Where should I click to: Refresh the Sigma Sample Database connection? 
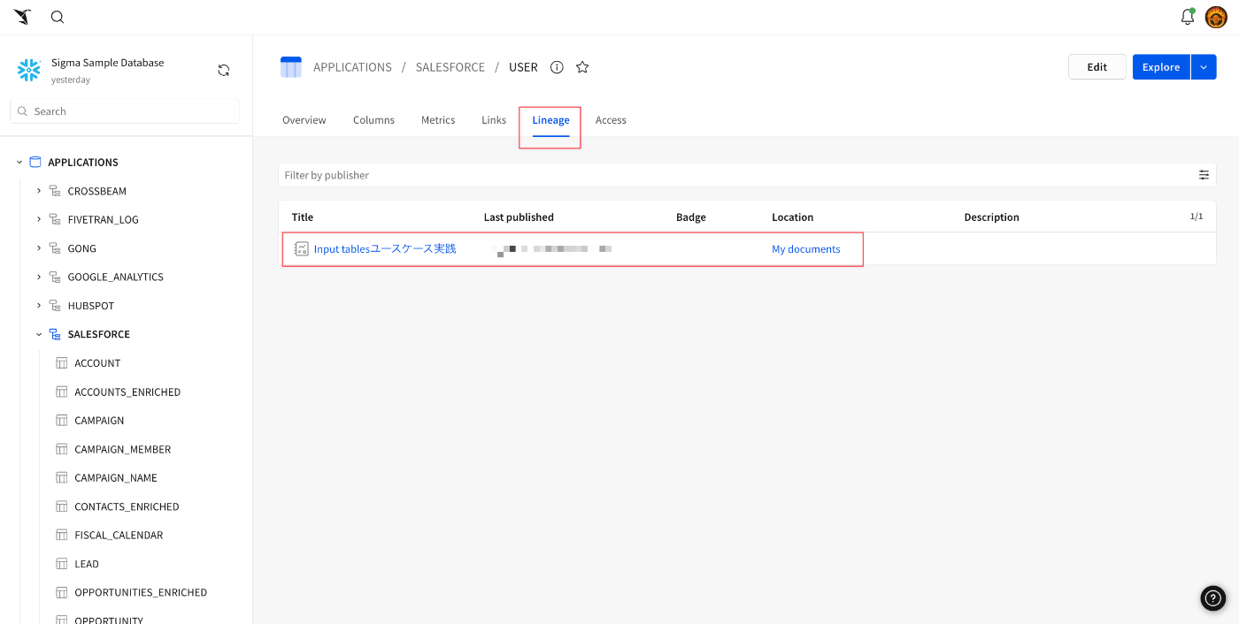click(224, 71)
